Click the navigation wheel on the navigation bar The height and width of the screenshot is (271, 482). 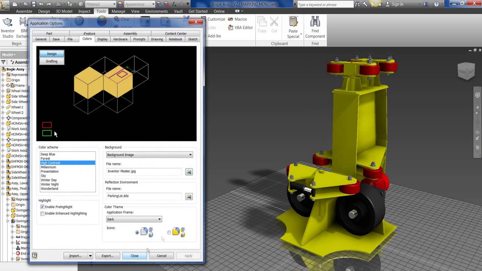click(x=477, y=95)
